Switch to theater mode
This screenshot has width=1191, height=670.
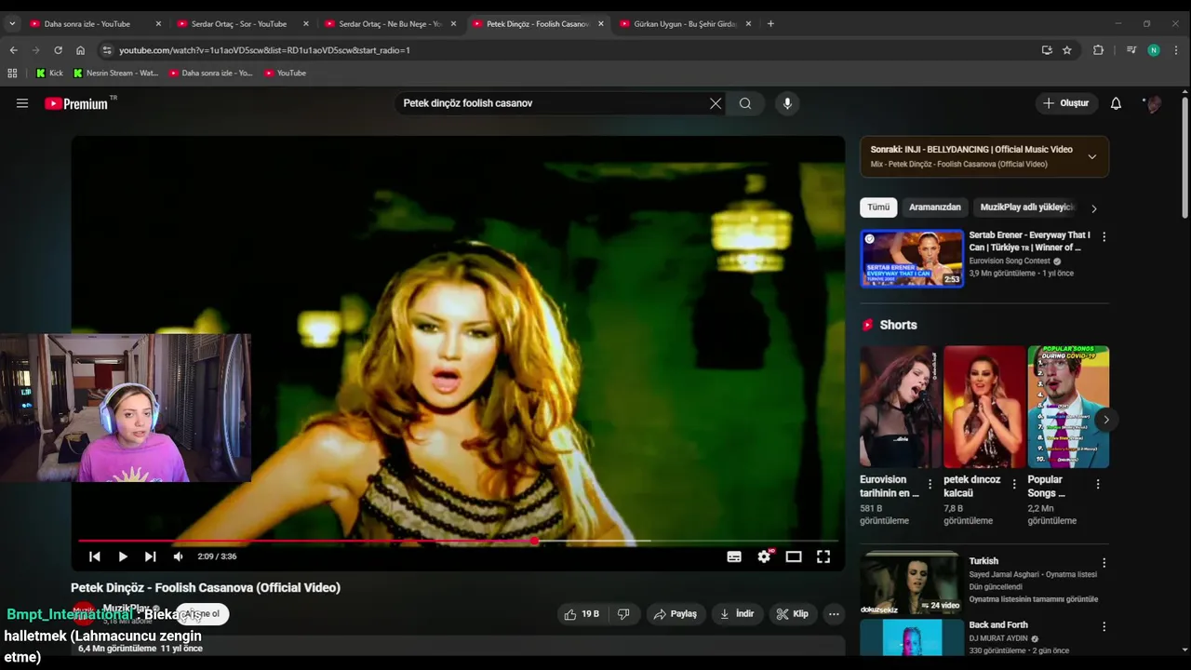tap(794, 556)
